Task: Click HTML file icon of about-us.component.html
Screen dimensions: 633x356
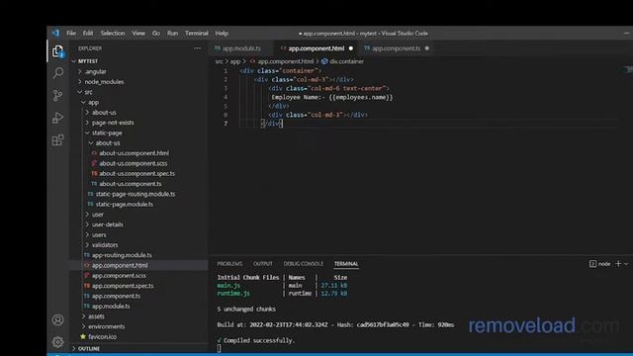Action: point(94,153)
